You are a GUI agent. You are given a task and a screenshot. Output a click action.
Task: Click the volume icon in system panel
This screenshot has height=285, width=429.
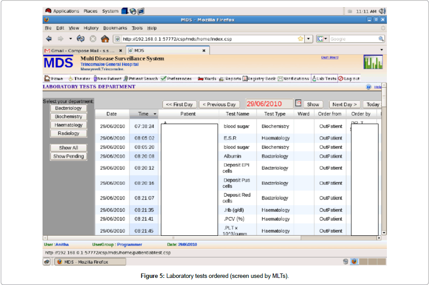pos(382,11)
